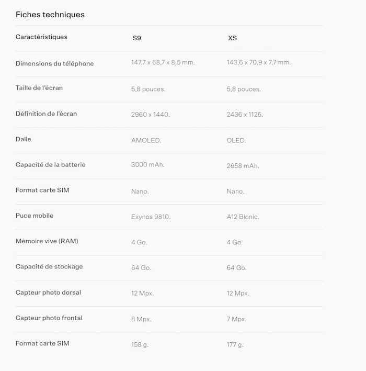This screenshot has width=366, height=371.
Task: Select the AMOLED panel value
Action: point(146,141)
